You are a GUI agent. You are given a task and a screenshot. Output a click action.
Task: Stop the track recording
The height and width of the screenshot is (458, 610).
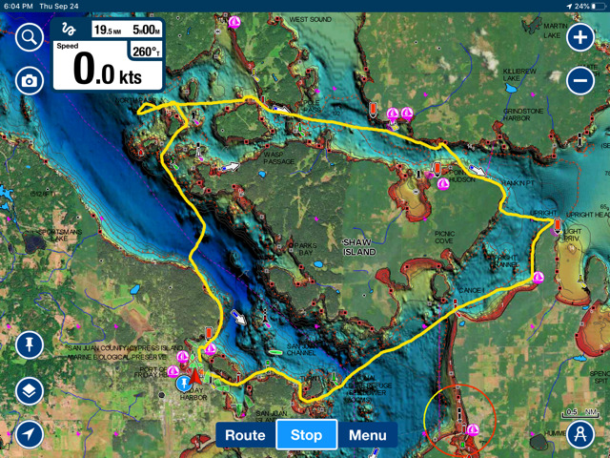[x=306, y=435]
